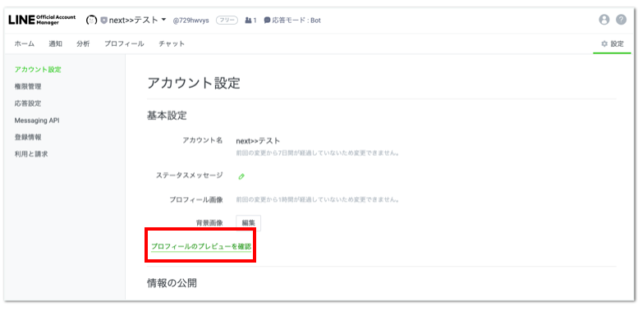Click the プロフィール画像 label
638x311 pixels.
point(196,200)
